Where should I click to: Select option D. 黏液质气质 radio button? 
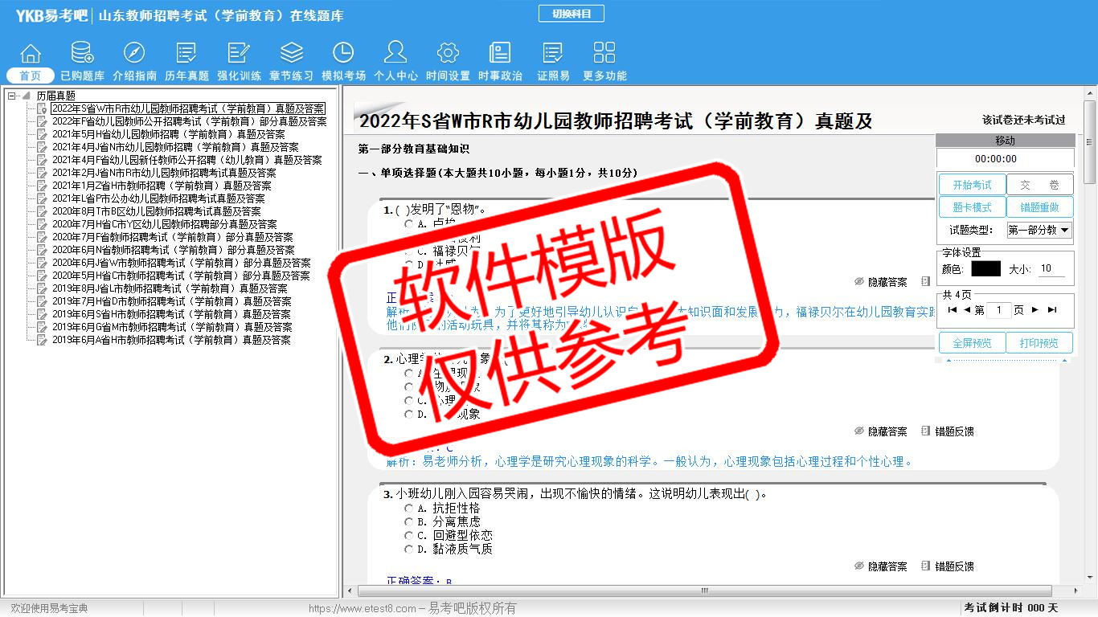(409, 550)
